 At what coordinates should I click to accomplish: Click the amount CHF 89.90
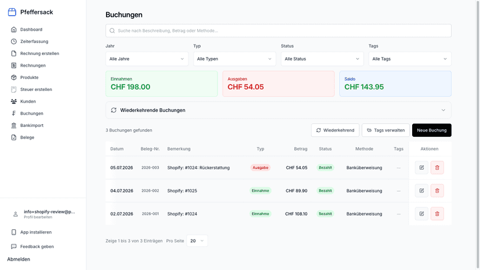coord(296,191)
